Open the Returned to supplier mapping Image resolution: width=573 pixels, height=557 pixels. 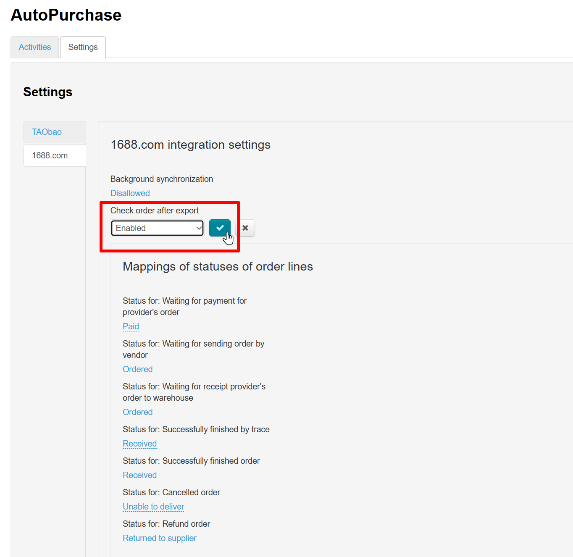[x=159, y=538]
